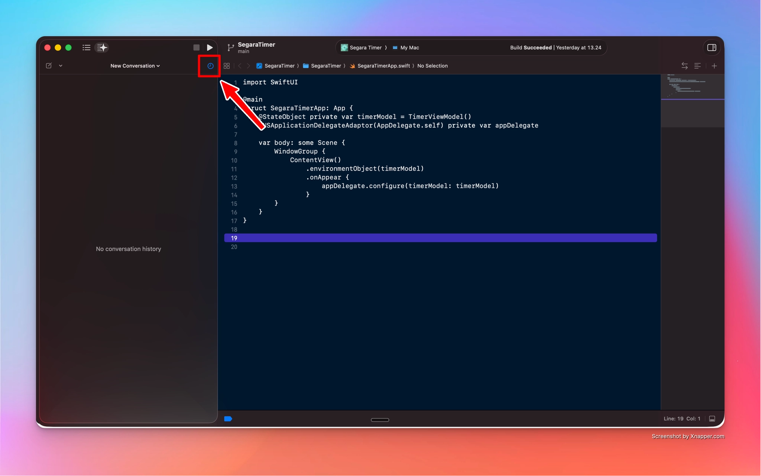The height and width of the screenshot is (476, 761).
Task: Go forward in editor history
Action: 249,66
